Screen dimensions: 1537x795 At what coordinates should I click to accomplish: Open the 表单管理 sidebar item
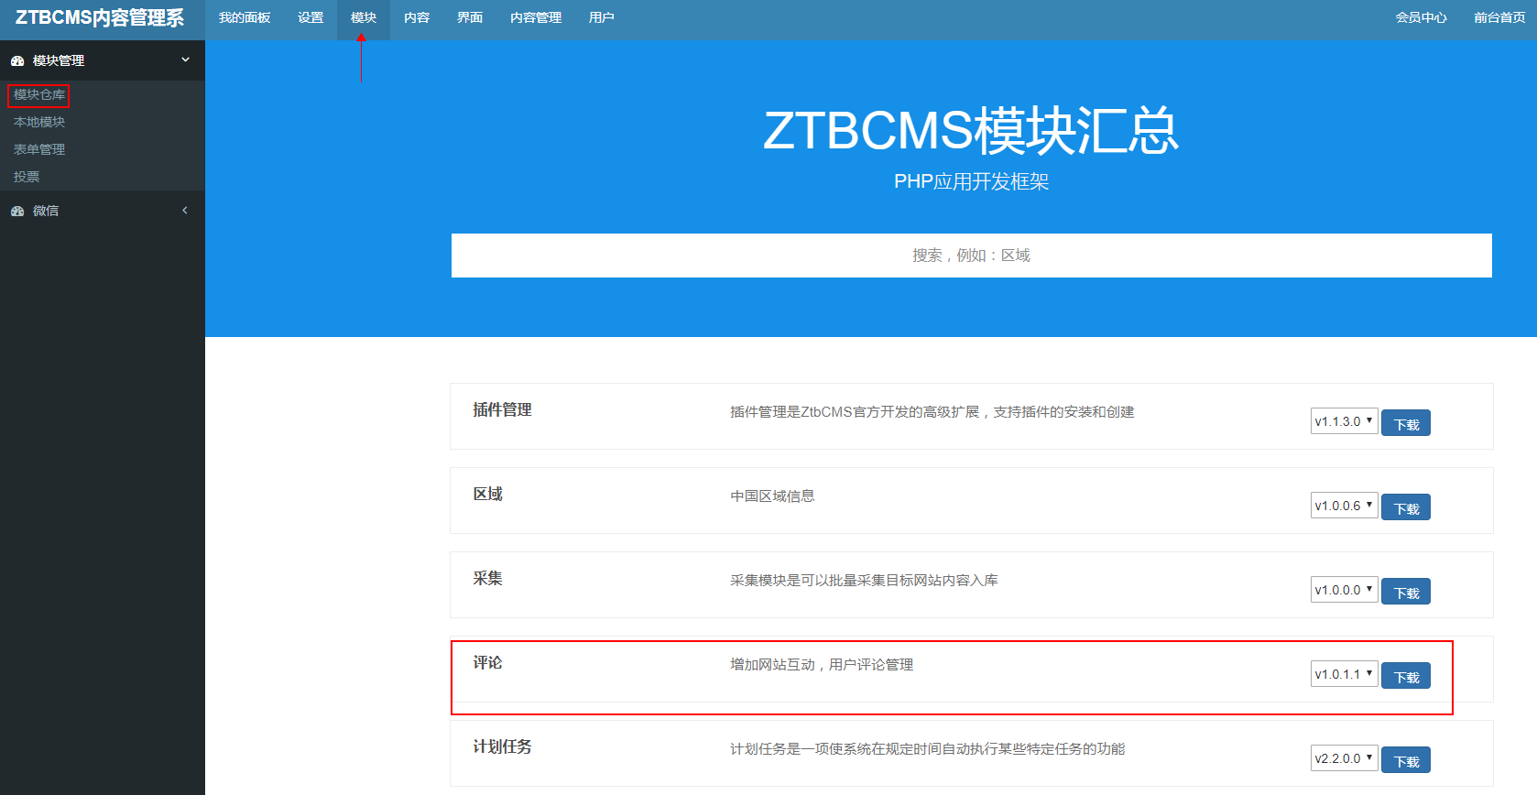tap(39, 149)
